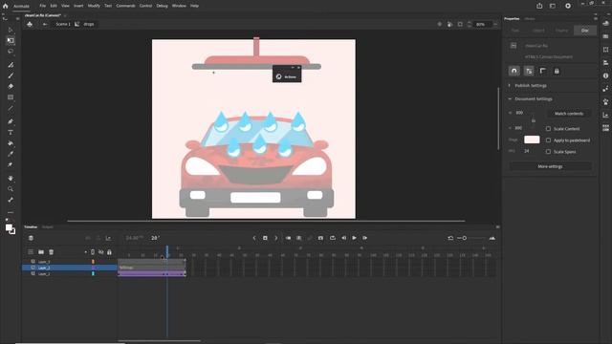
Task: Click the current frame number in timeline
Action: point(155,238)
